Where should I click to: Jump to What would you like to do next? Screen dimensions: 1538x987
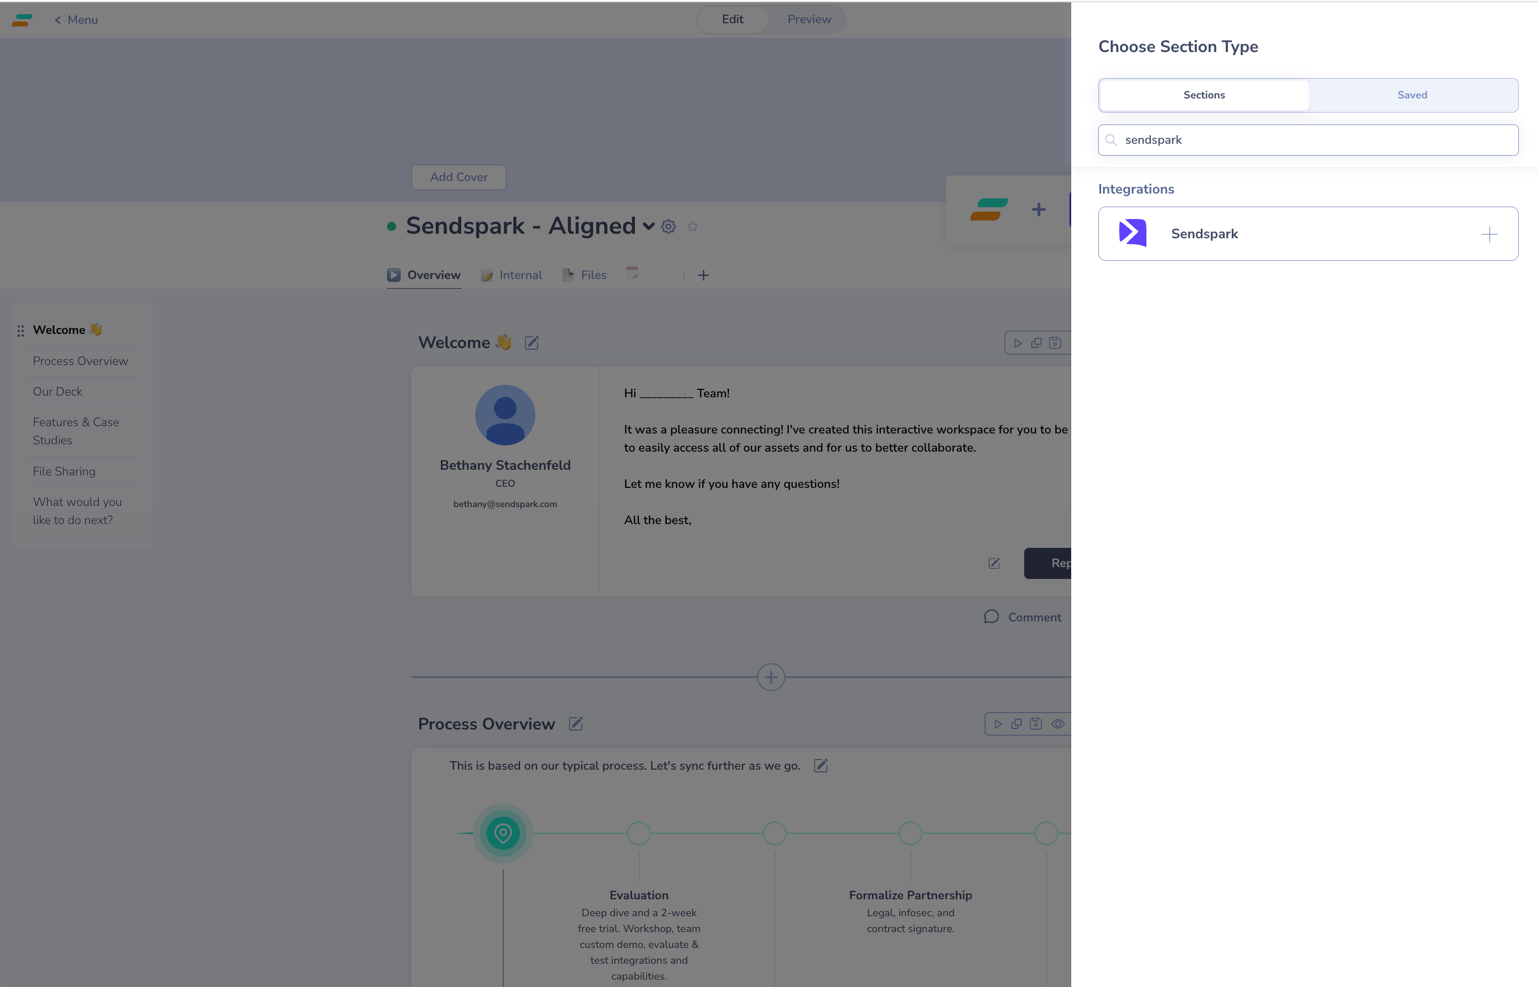pyautogui.click(x=77, y=511)
